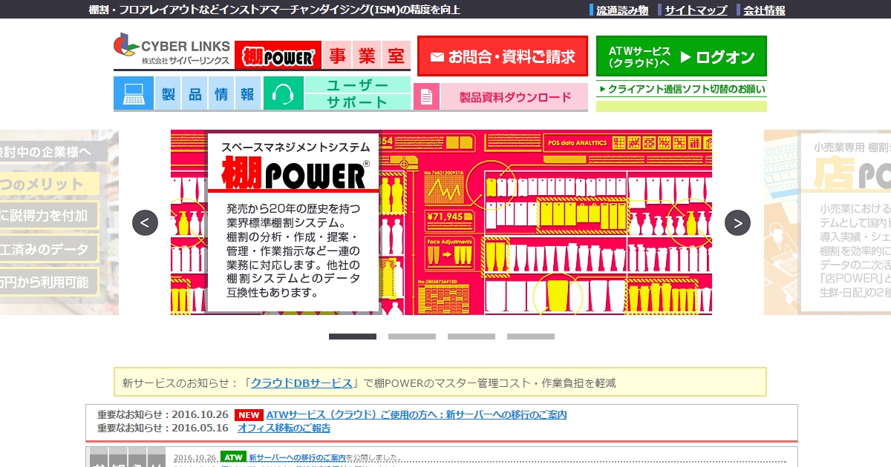
Task: Show the previous carousel slide
Action: [x=145, y=222]
